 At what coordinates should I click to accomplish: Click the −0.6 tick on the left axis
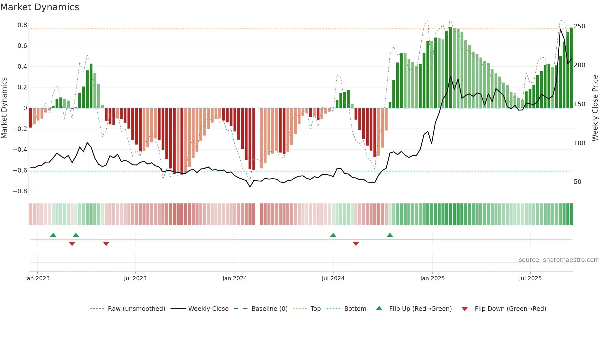click(20, 170)
